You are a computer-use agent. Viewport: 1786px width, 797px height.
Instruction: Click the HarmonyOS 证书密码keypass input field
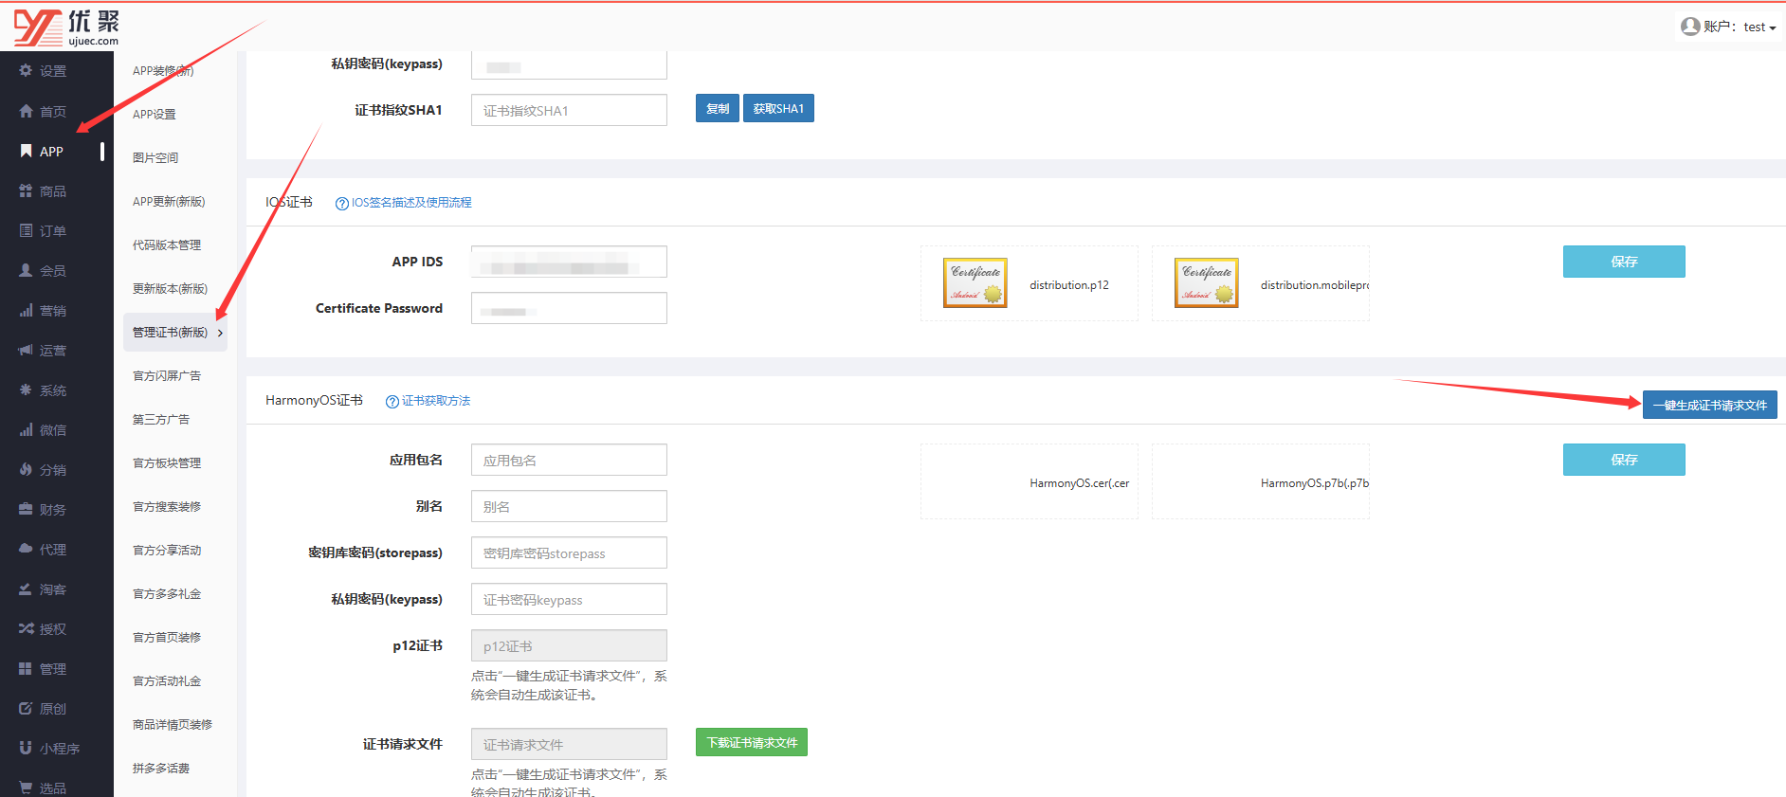click(x=569, y=599)
